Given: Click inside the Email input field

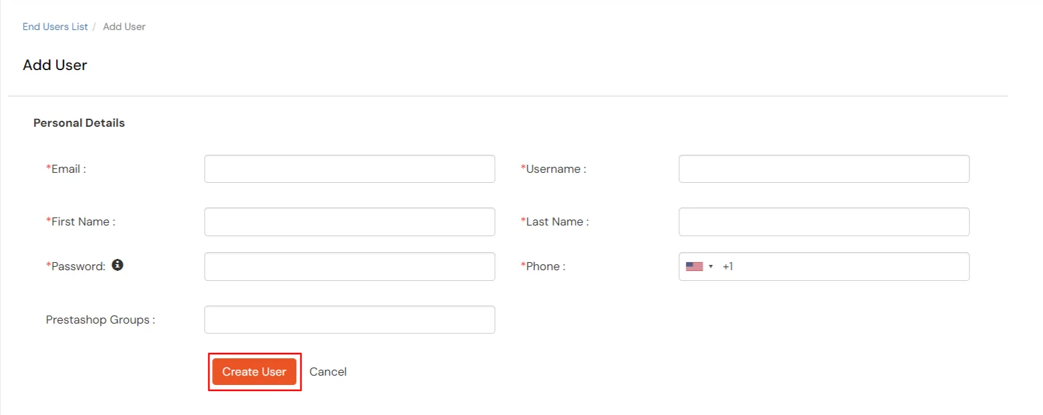Looking at the screenshot, I should coord(349,168).
